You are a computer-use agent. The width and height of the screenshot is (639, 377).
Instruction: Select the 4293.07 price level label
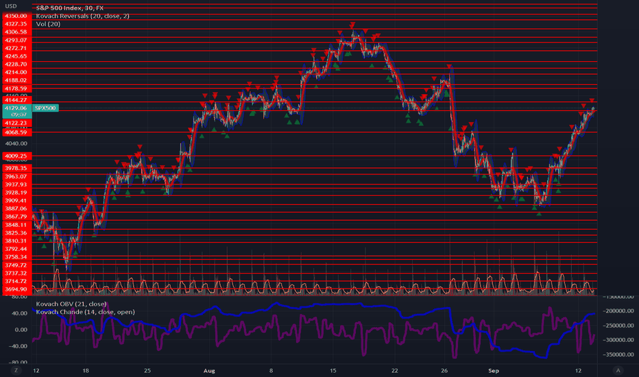[x=16, y=40]
